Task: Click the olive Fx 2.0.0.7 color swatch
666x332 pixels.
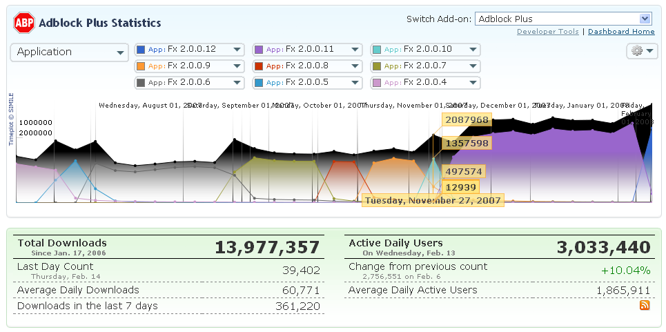Action: coord(378,66)
